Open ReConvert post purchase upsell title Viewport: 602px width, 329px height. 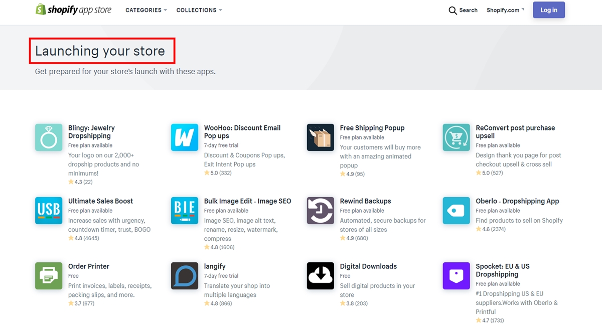[515, 132]
